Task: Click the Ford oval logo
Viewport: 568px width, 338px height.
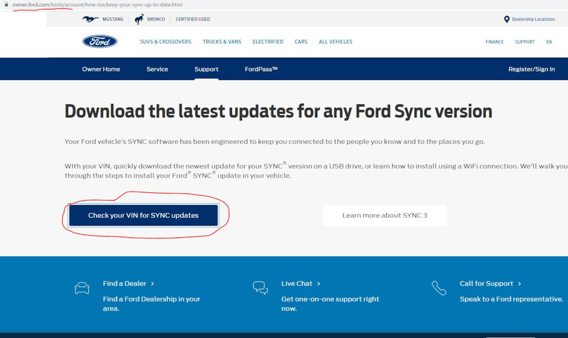Action: click(x=99, y=41)
